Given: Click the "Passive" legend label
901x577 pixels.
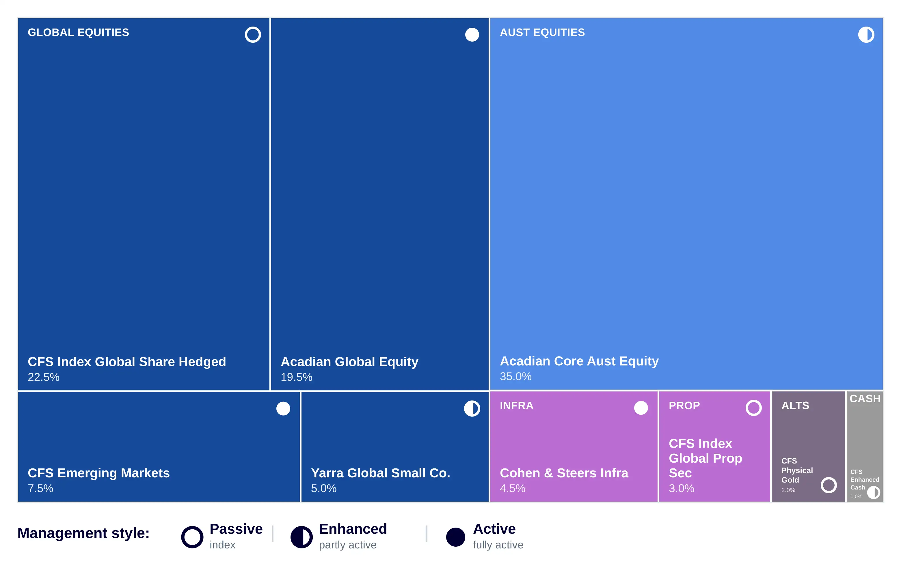Looking at the screenshot, I should [x=236, y=529].
